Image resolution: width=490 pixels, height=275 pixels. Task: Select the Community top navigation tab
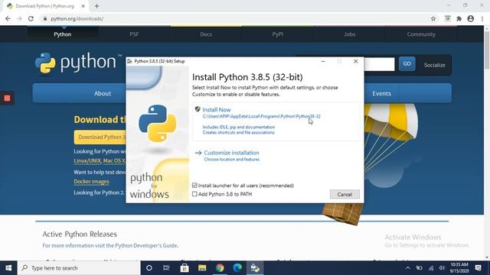coord(421,34)
